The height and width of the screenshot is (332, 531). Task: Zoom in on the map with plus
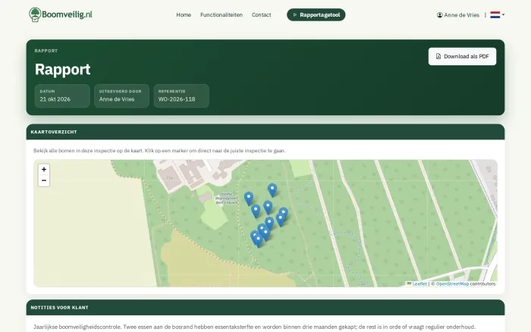tap(44, 169)
